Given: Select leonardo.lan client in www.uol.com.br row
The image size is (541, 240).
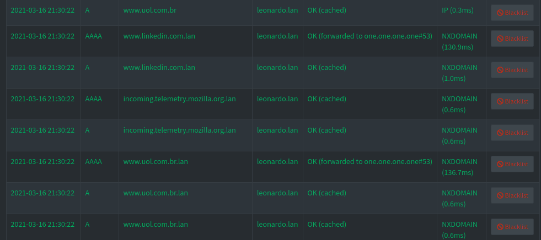Looking at the screenshot, I should pos(277,10).
